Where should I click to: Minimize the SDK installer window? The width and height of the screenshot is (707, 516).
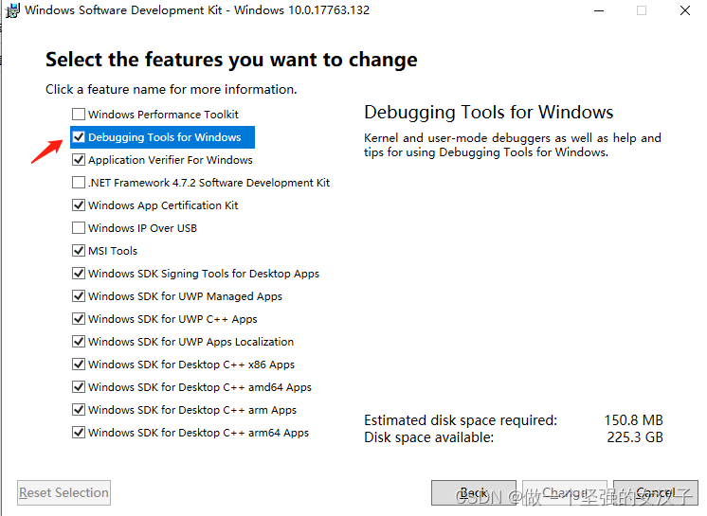pos(599,10)
